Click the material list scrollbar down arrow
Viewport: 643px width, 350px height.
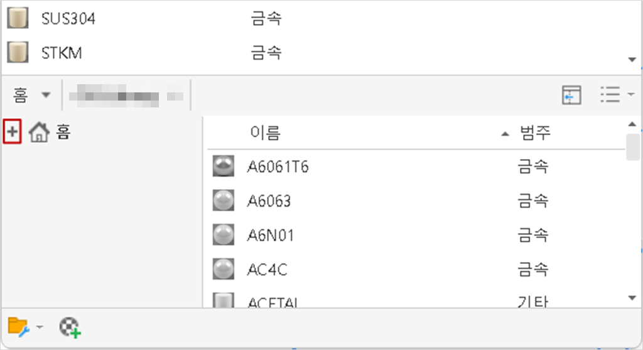coord(632,298)
